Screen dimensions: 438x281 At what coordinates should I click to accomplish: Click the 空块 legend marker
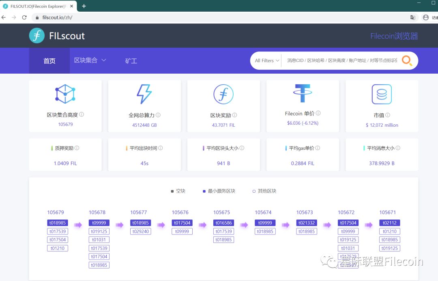click(172, 191)
